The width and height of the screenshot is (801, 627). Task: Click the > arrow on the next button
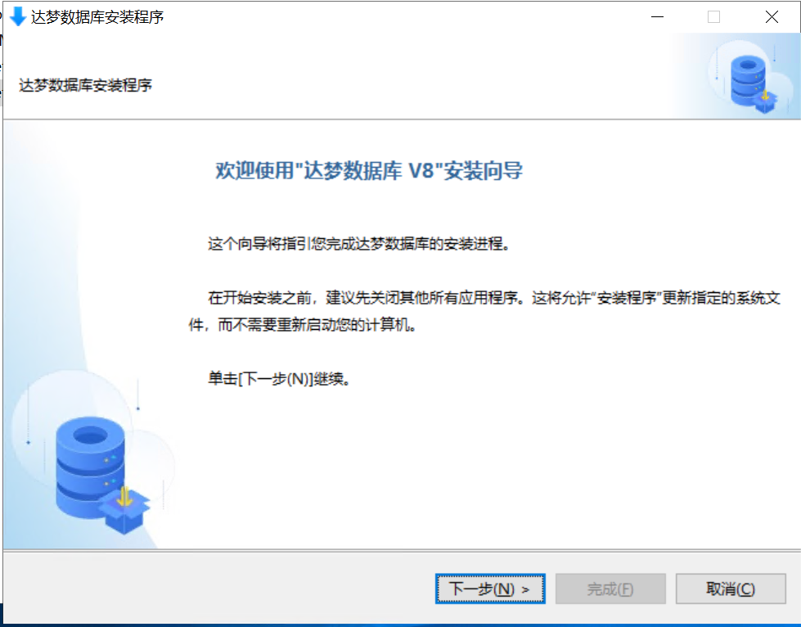tap(525, 589)
